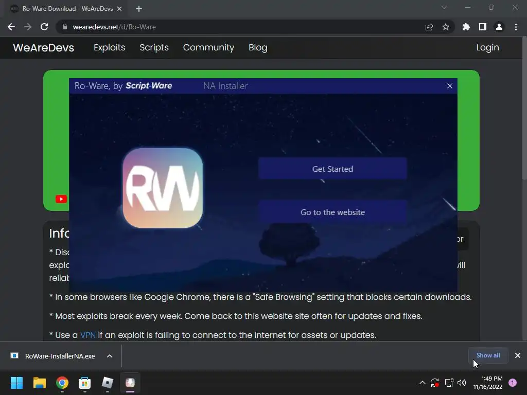Open File Explorer from taskbar

(x=39, y=383)
